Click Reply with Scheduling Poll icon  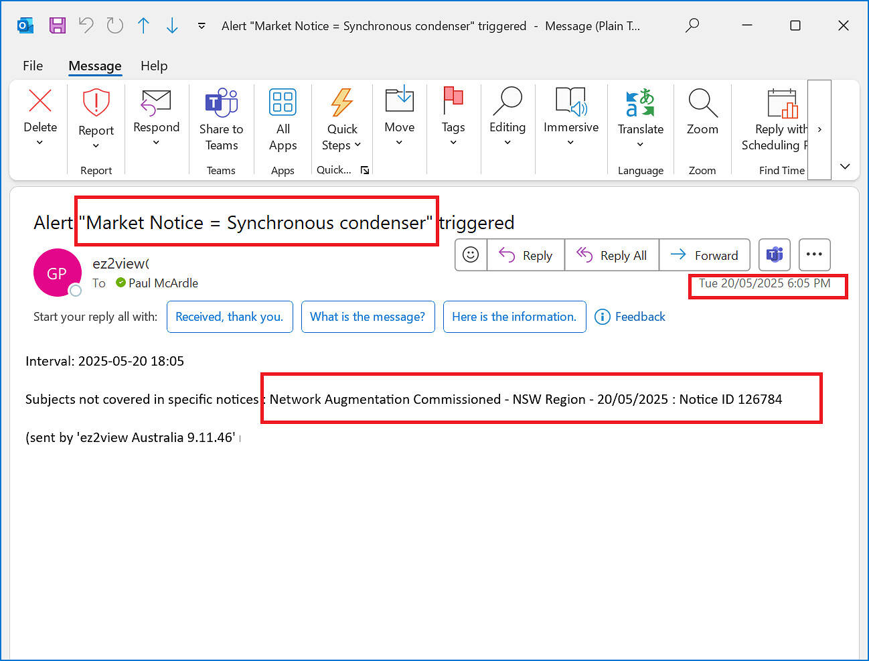pyautogui.click(x=782, y=103)
